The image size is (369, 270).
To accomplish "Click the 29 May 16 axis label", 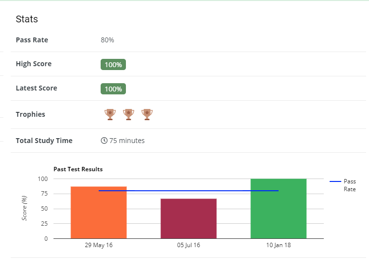I will (x=98, y=245).
